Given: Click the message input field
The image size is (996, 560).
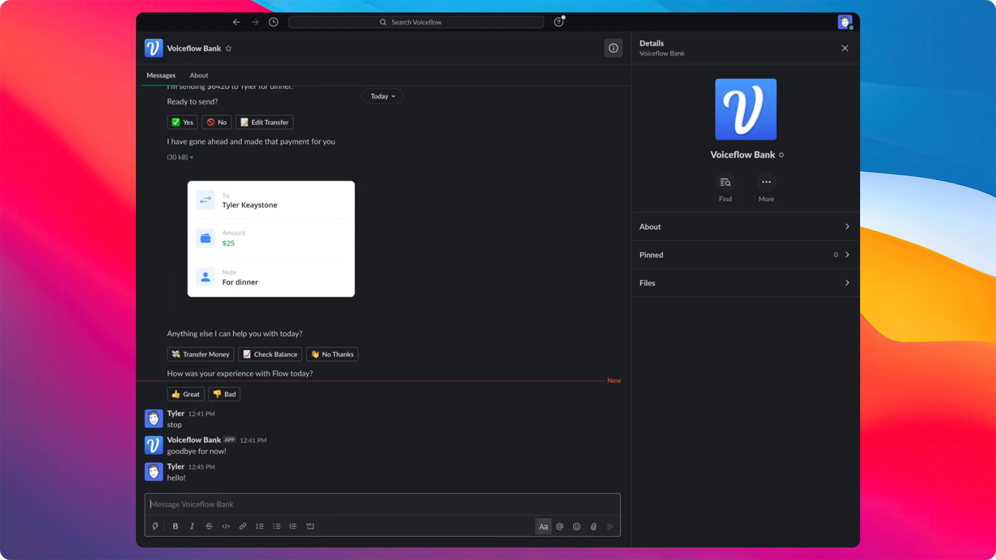Looking at the screenshot, I should pos(382,503).
